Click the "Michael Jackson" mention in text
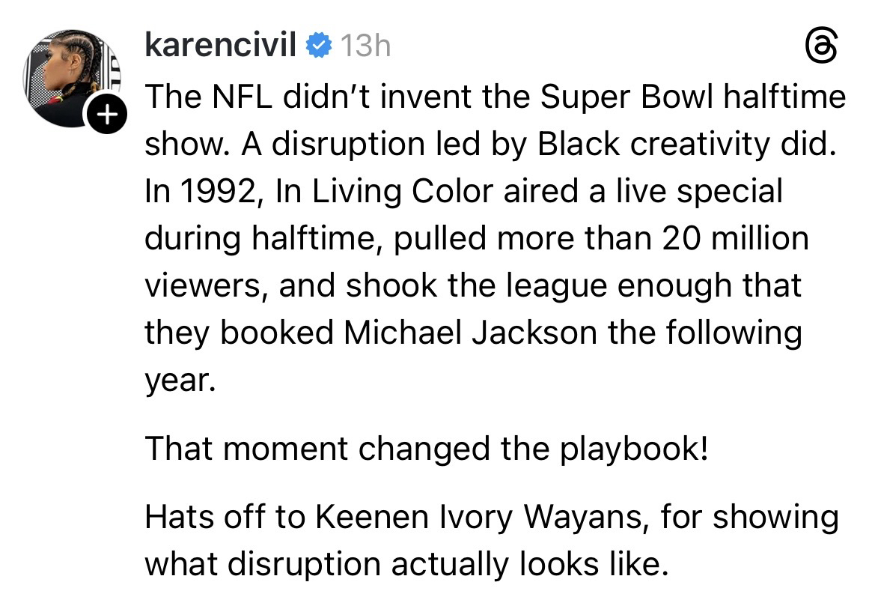The width and height of the screenshot is (875, 594). (x=472, y=332)
